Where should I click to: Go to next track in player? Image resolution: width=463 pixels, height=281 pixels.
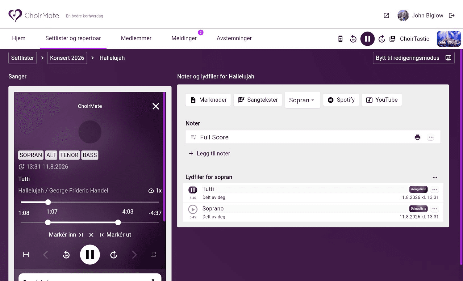click(x=134, y=255)
